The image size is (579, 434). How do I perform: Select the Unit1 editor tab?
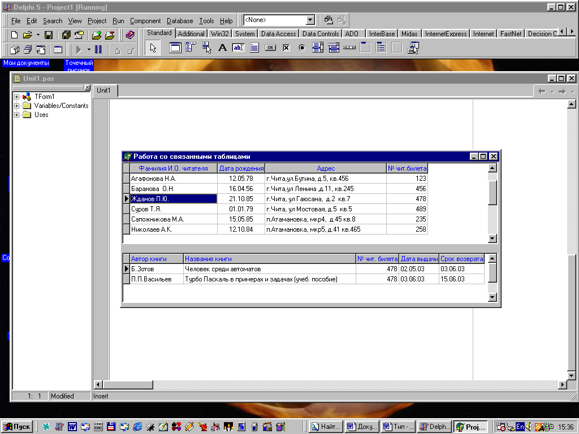[104, 90]
